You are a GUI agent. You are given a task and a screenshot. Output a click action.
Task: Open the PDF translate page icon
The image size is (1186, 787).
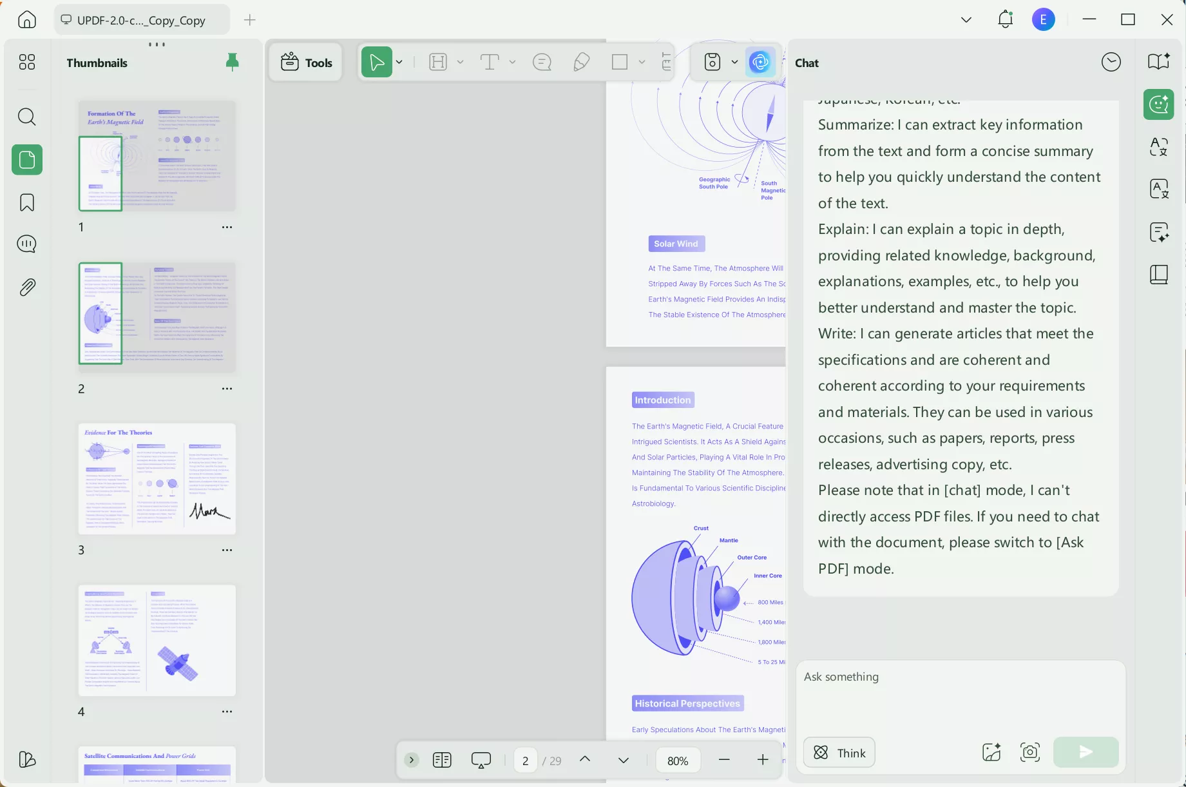click(1159, 189)
